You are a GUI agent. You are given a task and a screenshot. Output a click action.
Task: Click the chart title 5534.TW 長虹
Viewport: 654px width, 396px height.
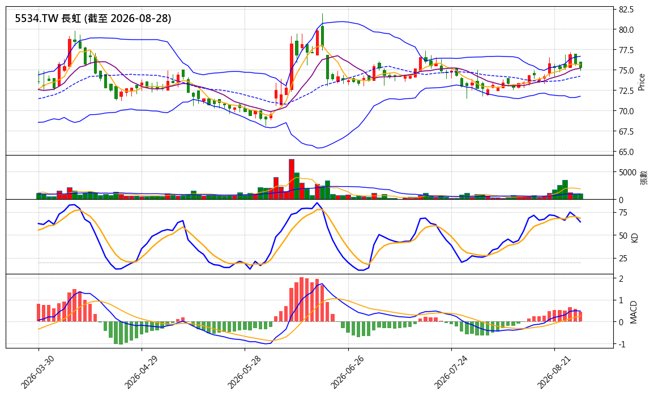(x=48, y=18)
